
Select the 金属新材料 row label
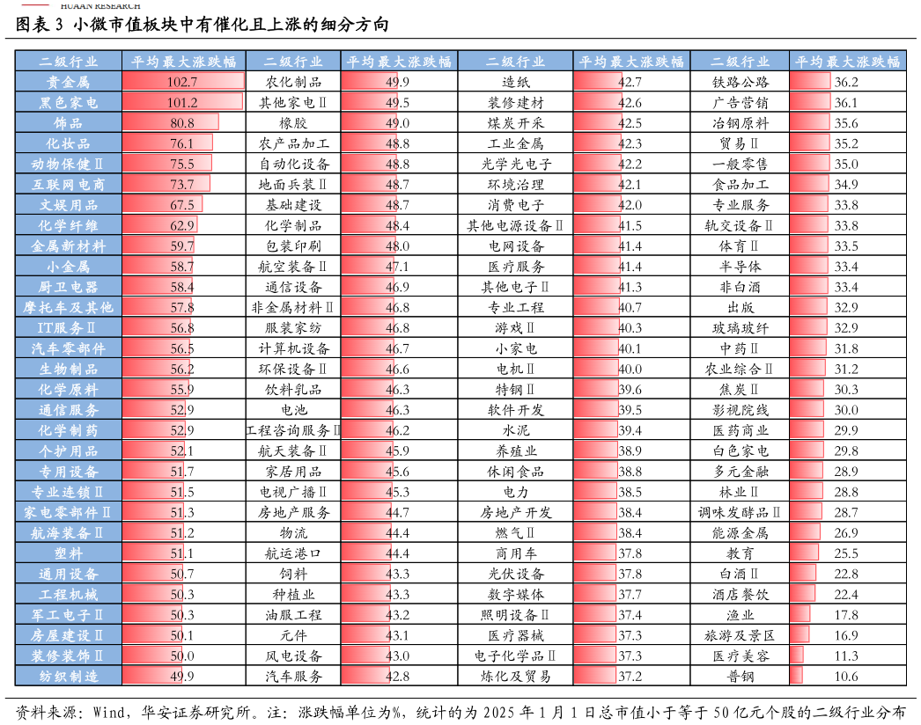[69, 245]
